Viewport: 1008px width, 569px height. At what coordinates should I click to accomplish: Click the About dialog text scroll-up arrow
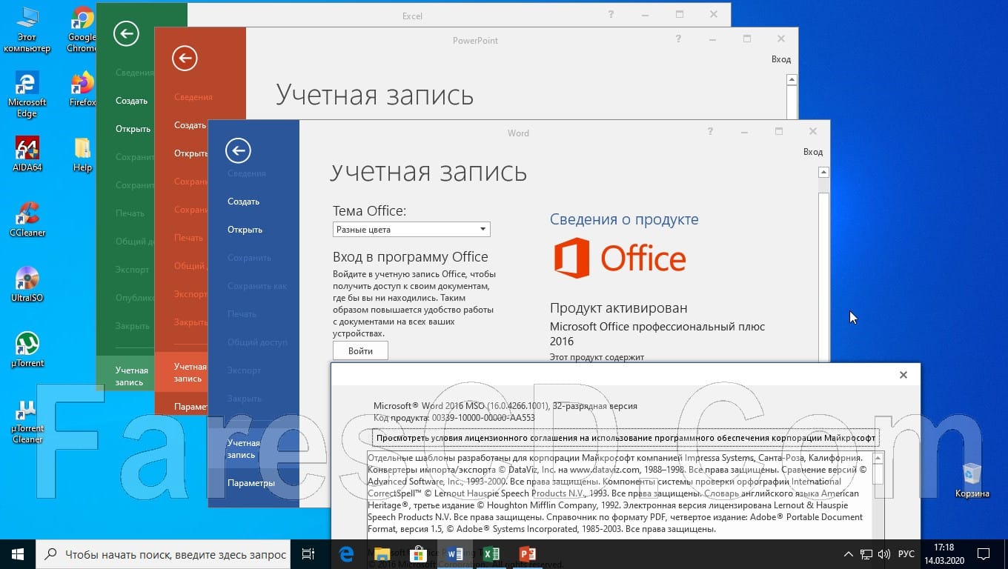(878, 456)
